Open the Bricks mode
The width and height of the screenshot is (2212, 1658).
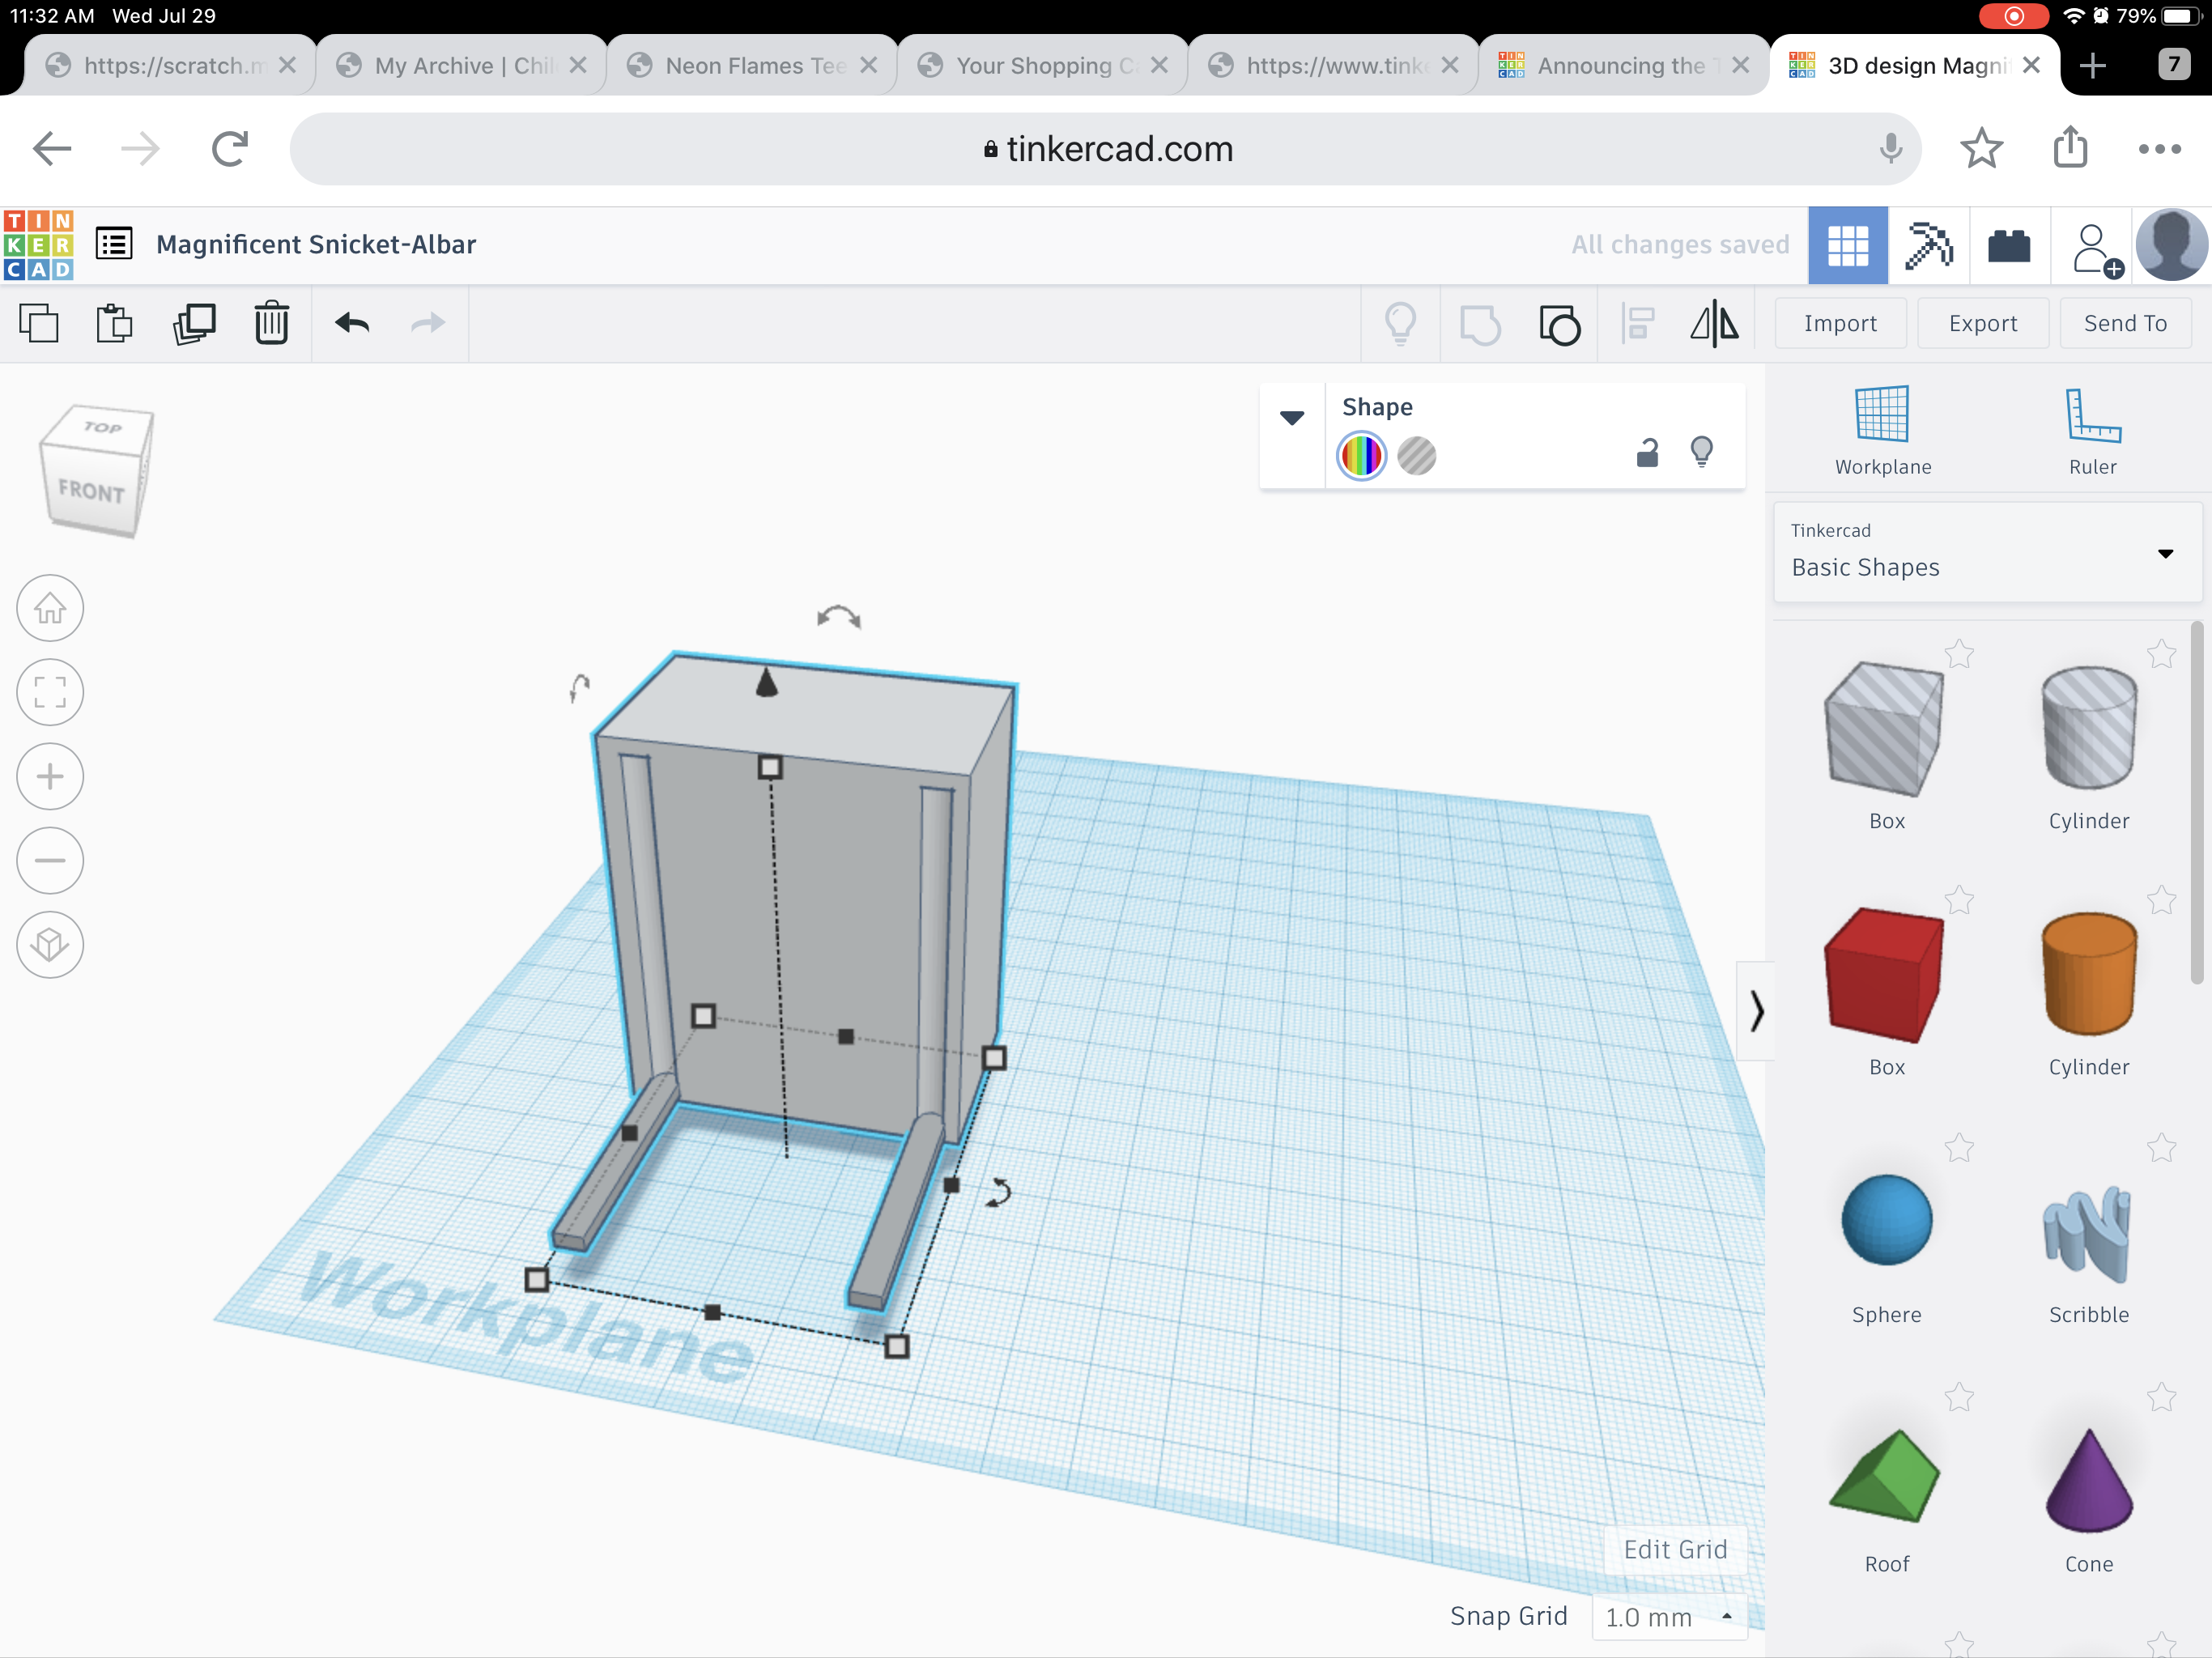(2009, 246)
